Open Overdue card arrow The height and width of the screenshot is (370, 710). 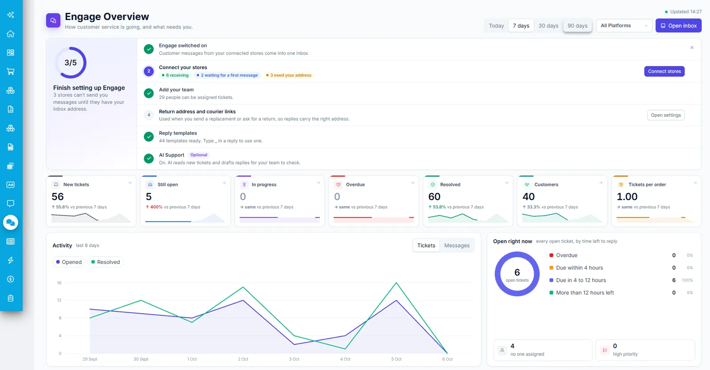[413, 183]
